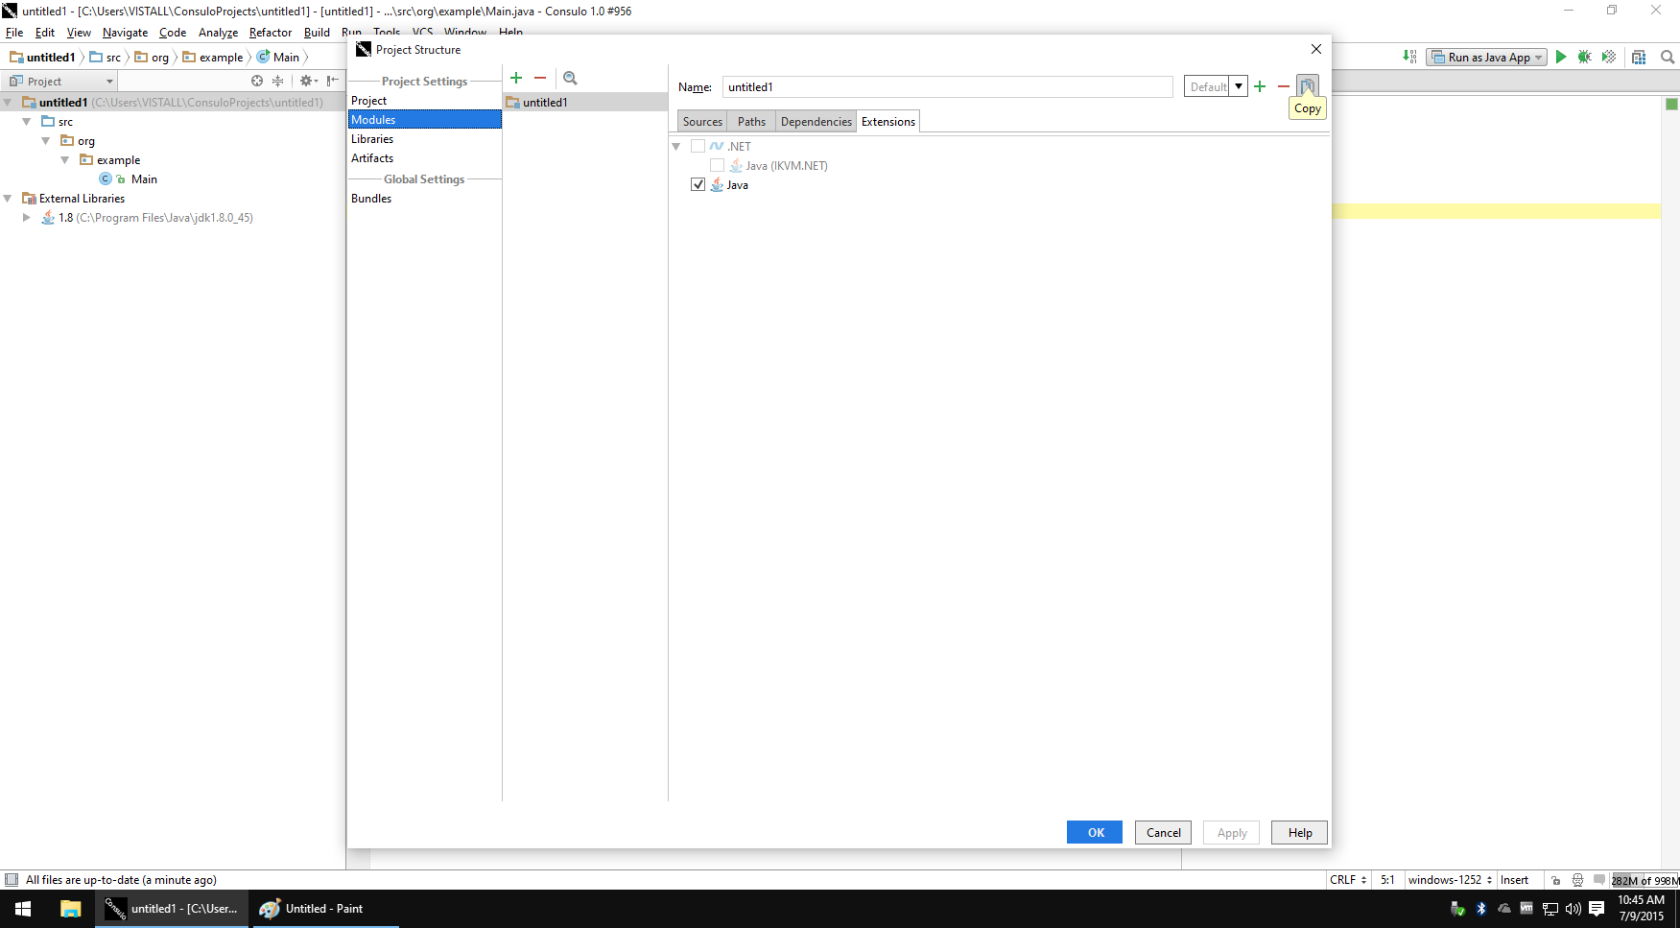Screen dimensions: 1680x928
Task: Enable the .NET extension checkbox
Action: (x=698, y=146)
